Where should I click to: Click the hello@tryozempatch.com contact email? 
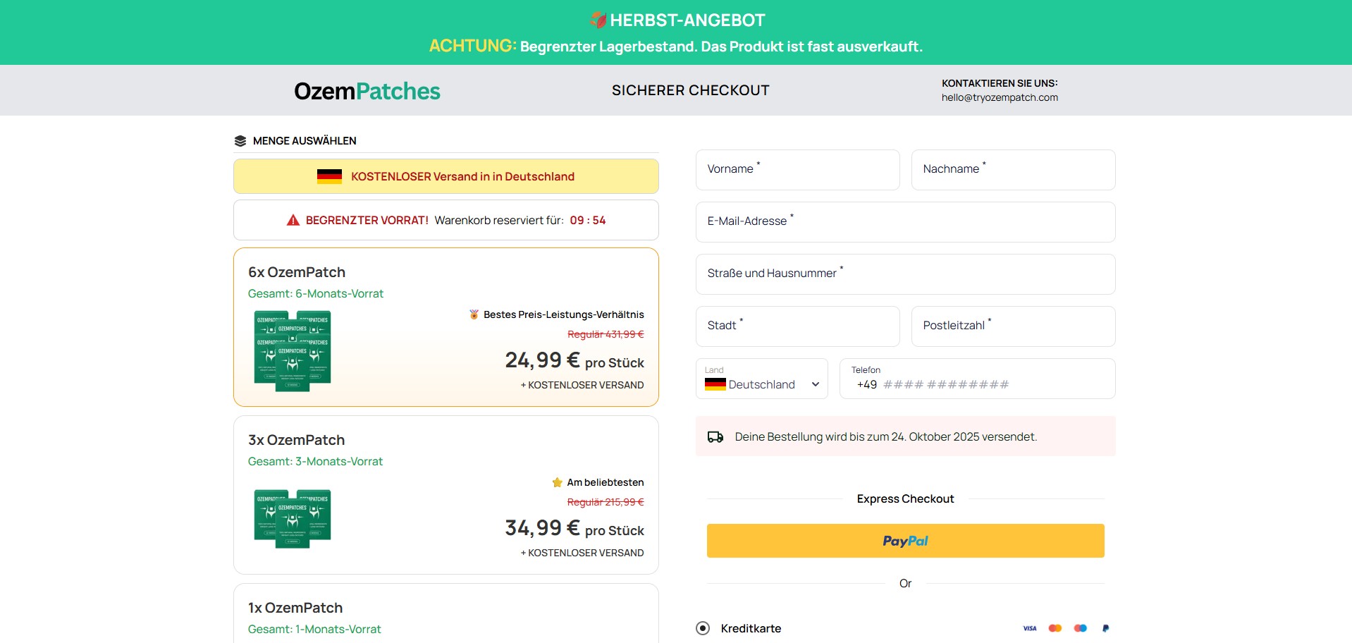click(999, 98)
